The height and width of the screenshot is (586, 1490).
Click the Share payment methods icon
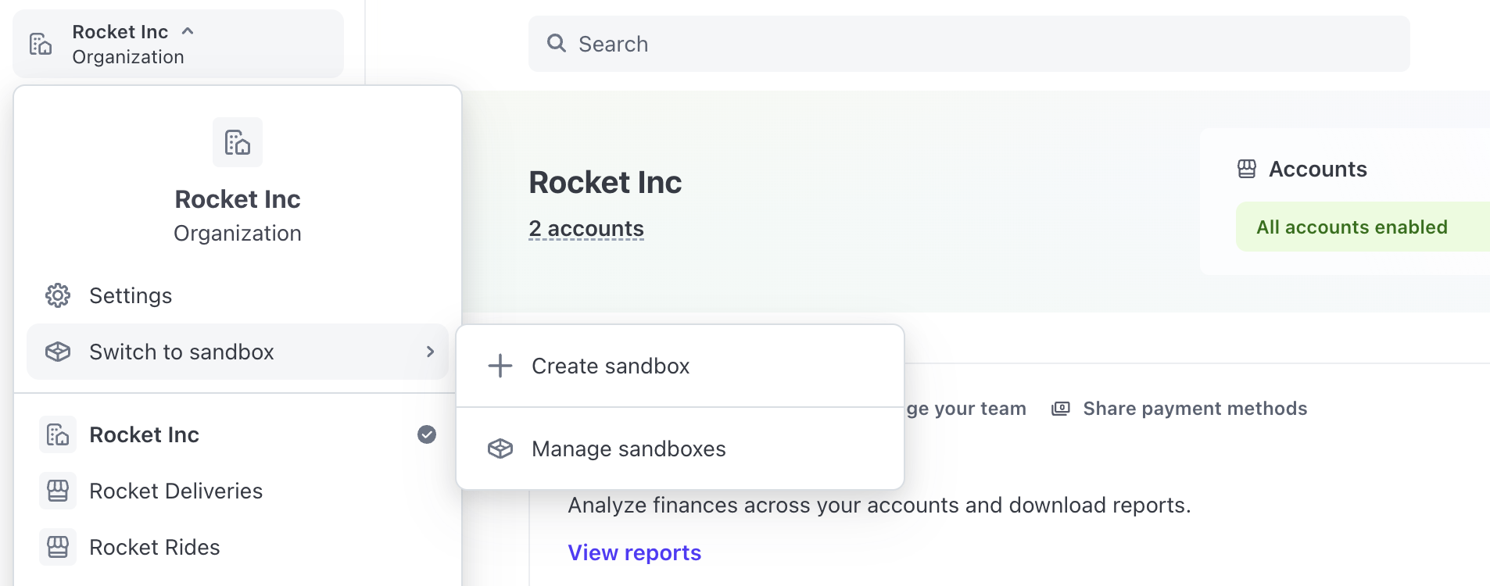1061,409
